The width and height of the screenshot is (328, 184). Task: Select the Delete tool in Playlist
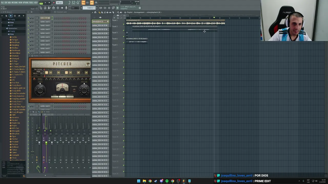coord(105,12)
